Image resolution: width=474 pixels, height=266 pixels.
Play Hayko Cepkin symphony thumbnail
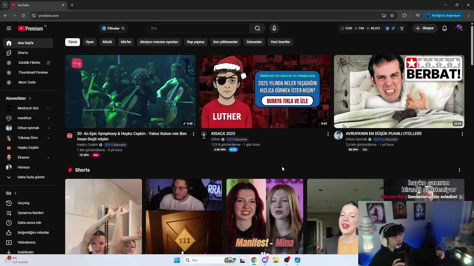130,92
